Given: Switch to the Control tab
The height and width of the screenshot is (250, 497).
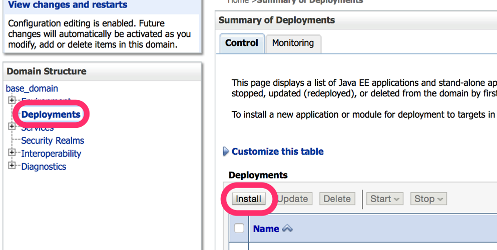Looking at the screenshot, I should [242, 43].
